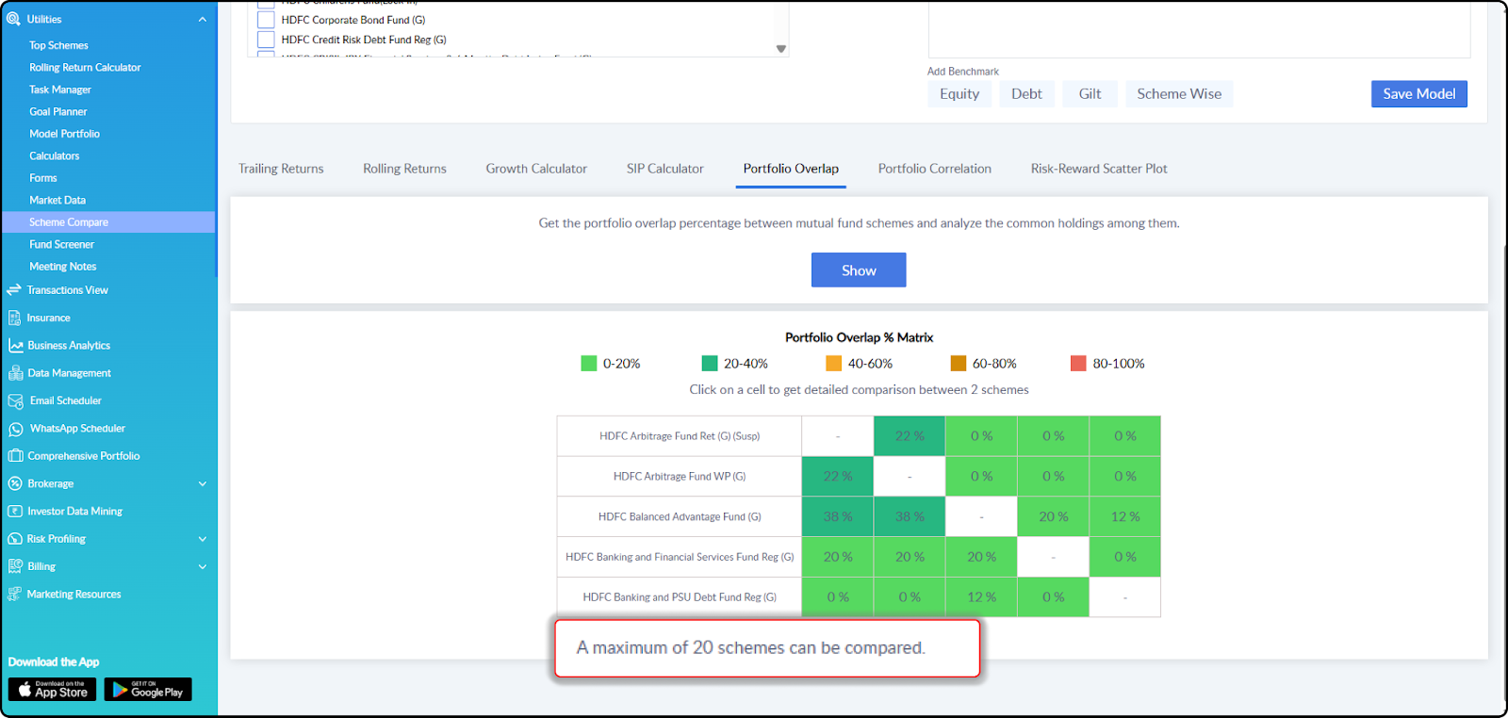Click the Marketing Resources icon
The width and height of the screenshot is (1508, 718).
point(15,595)
